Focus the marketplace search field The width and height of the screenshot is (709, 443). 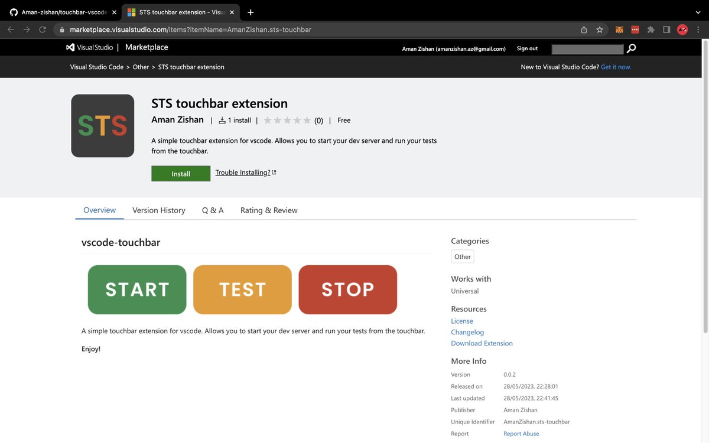(587, 49)
